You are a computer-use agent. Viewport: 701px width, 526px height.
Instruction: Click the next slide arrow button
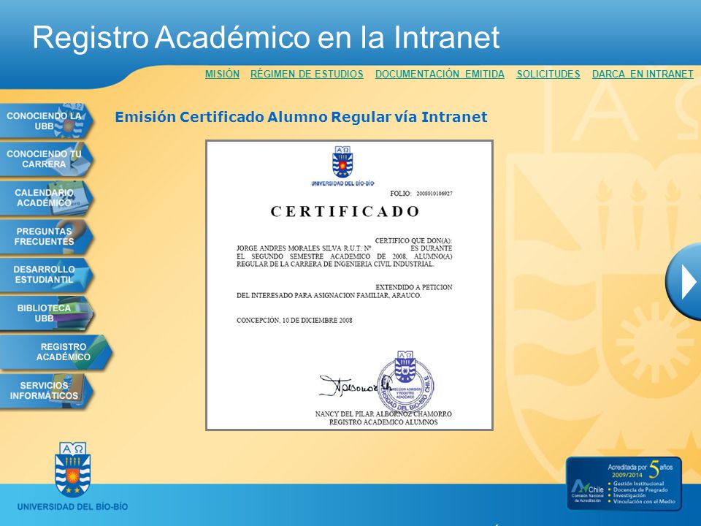(x=684, y=281)
